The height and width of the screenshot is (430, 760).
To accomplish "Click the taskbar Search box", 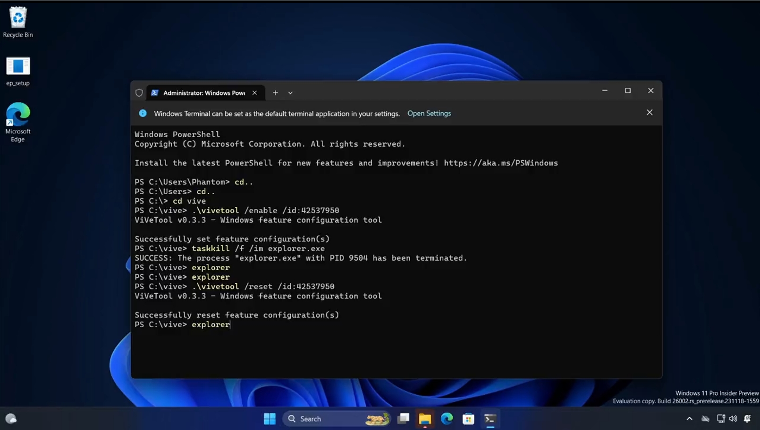I will coord(337,419).
